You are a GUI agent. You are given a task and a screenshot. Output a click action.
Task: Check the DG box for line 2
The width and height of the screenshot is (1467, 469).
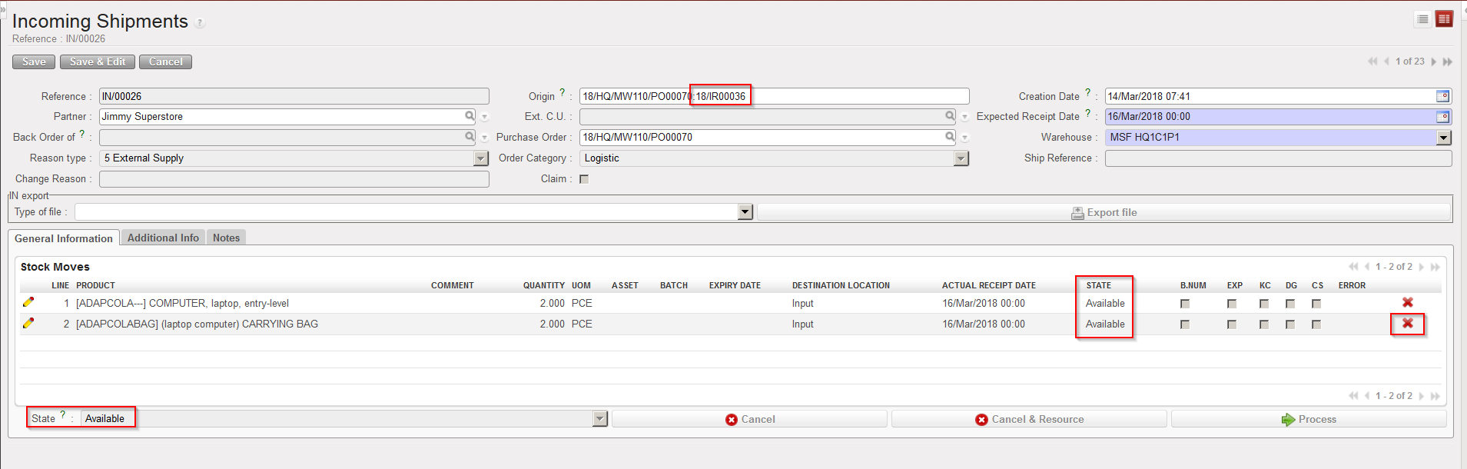[1290, 324]
